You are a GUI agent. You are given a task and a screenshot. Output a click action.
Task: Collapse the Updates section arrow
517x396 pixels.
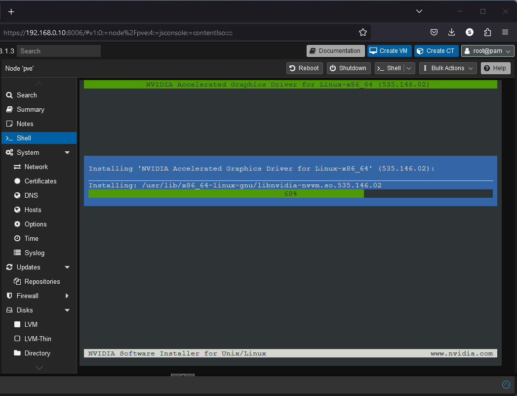click(x=67, y=267)
